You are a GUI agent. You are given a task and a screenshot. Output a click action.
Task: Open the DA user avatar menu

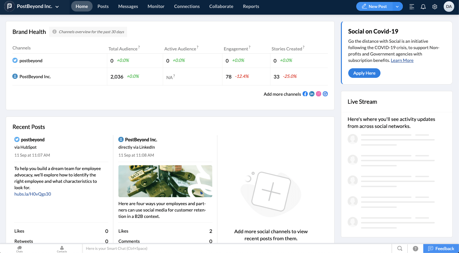click(x=449, y=6)
